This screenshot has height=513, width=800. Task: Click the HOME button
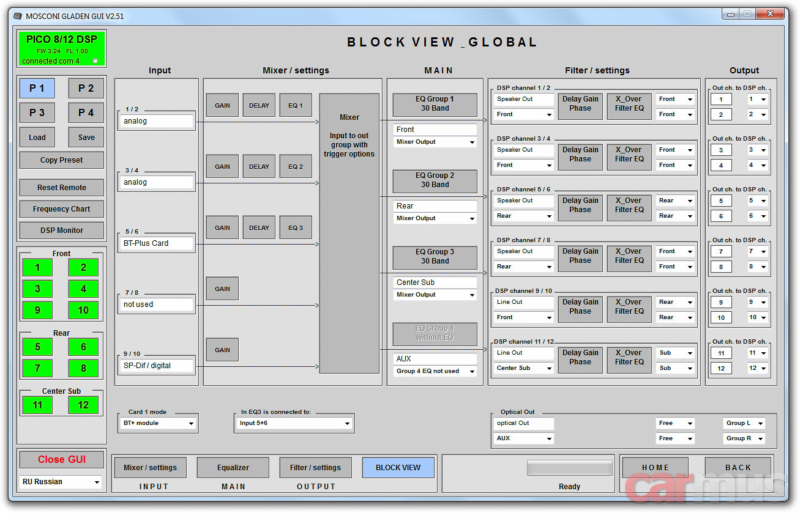coord(656,468)
